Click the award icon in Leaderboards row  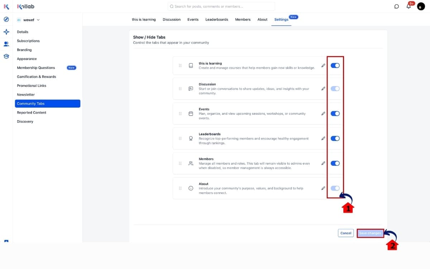tap(191, 138)
